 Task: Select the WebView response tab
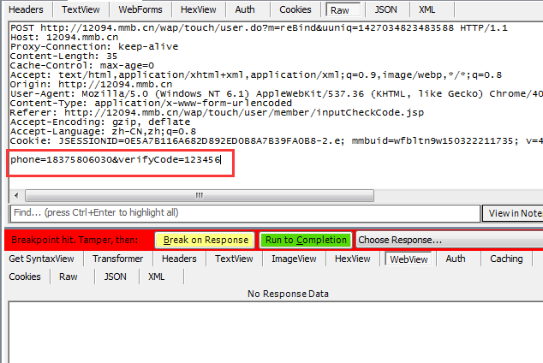tap(409, 259)
